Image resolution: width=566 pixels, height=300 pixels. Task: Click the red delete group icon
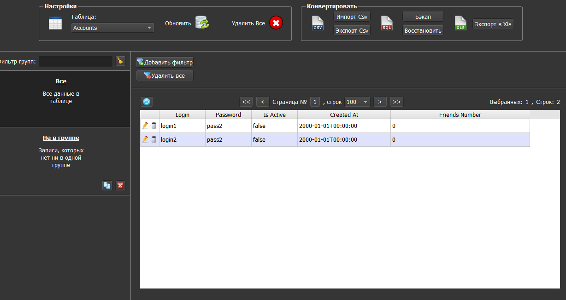point(120,185)
